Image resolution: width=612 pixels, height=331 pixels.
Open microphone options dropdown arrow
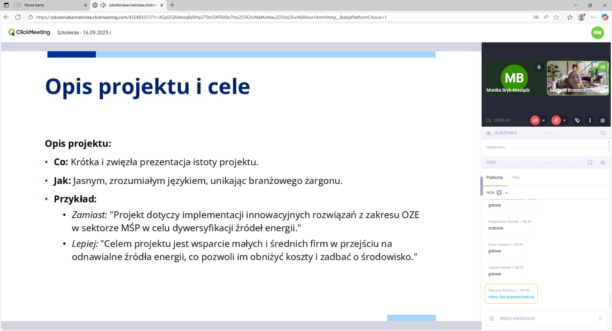(565, 120)
